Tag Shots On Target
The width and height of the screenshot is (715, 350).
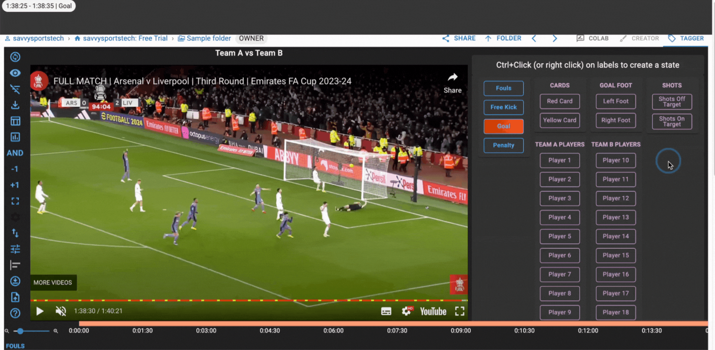(x=672, y=121)
